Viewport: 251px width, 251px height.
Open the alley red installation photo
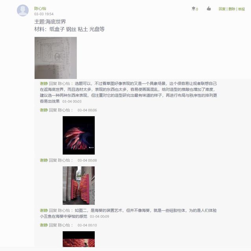point(79,186)
